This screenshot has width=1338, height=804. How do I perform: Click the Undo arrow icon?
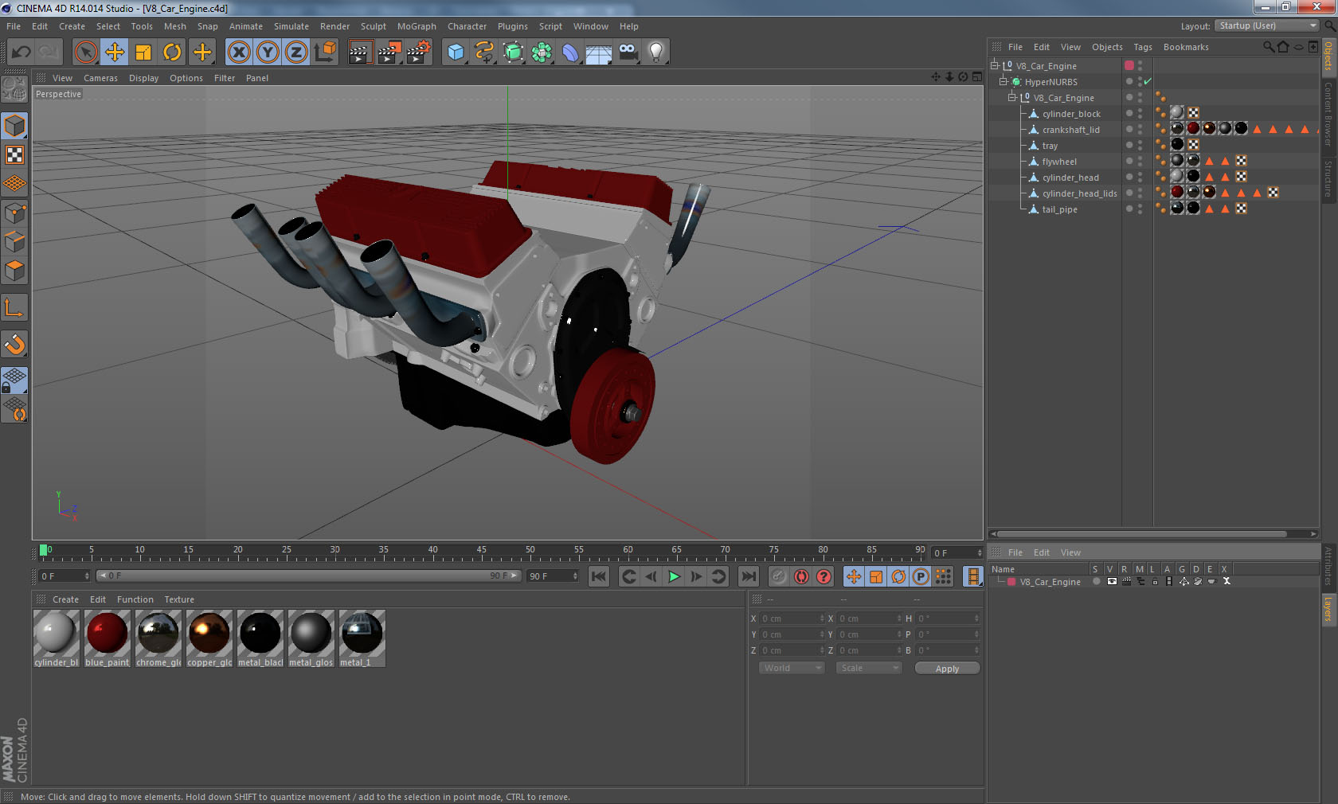(22, 53)
